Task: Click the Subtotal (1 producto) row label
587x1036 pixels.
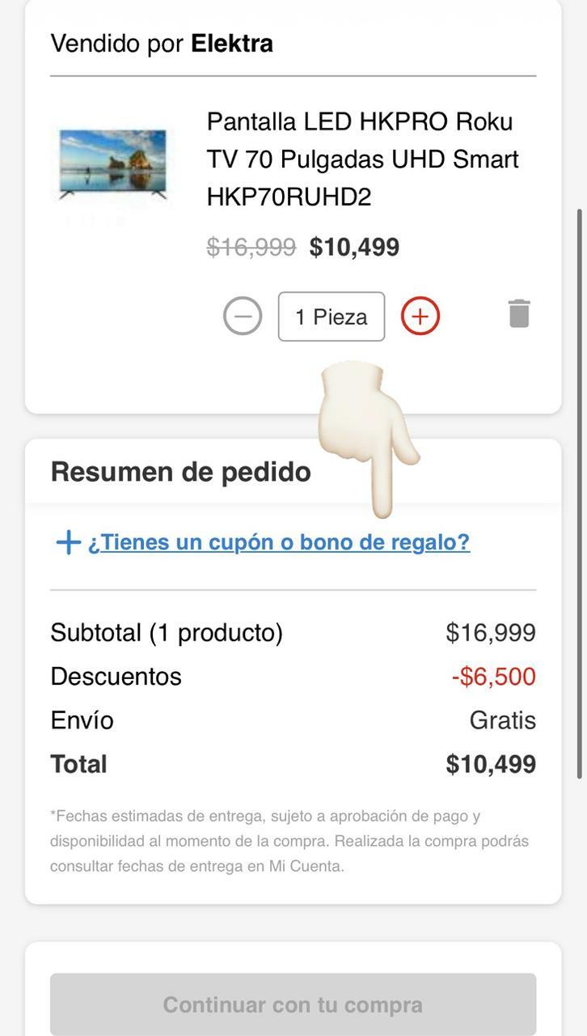Action: pos(167,633)
